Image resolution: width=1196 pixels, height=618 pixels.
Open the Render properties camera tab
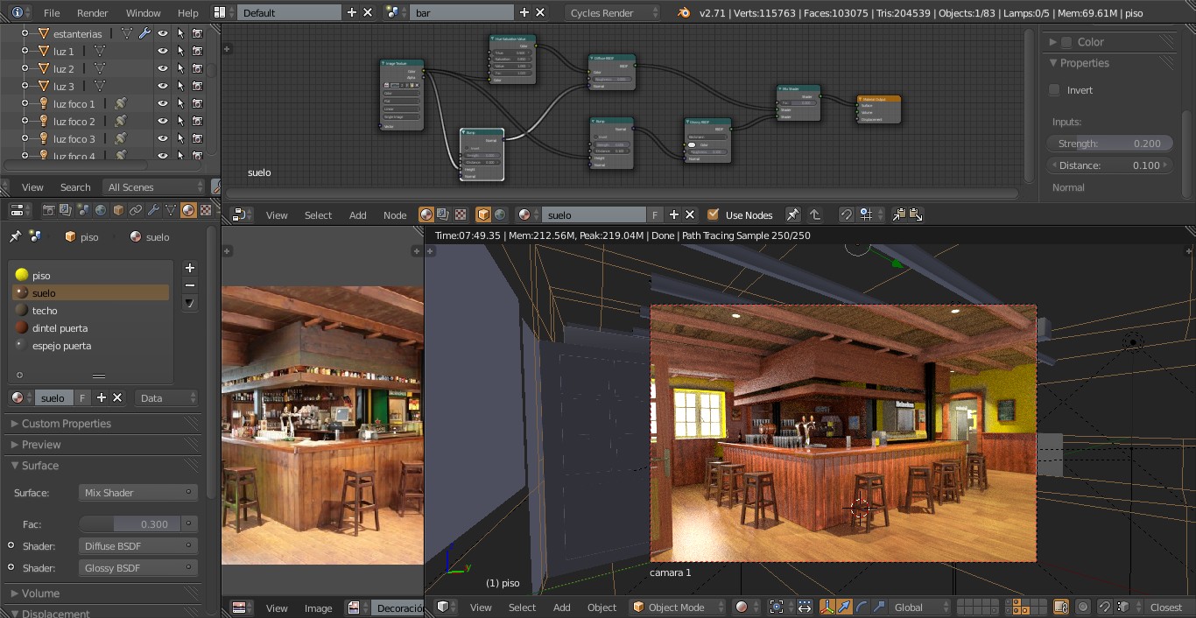[x=48, y=210]
